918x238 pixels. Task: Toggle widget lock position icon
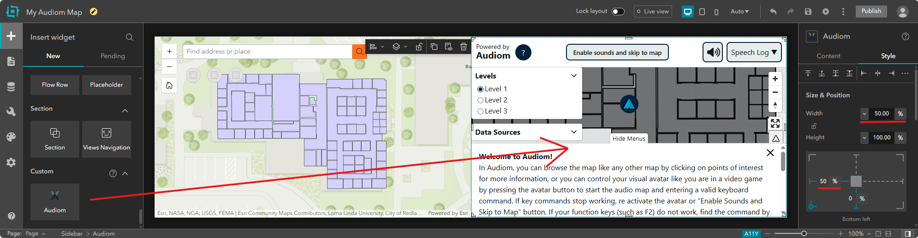coord(419,47)
